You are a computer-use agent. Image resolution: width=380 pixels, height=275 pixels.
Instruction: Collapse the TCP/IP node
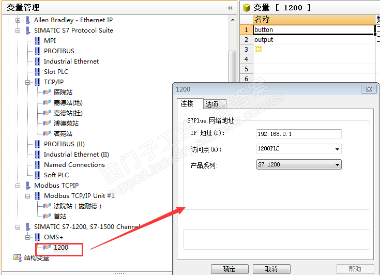(27, 82)
